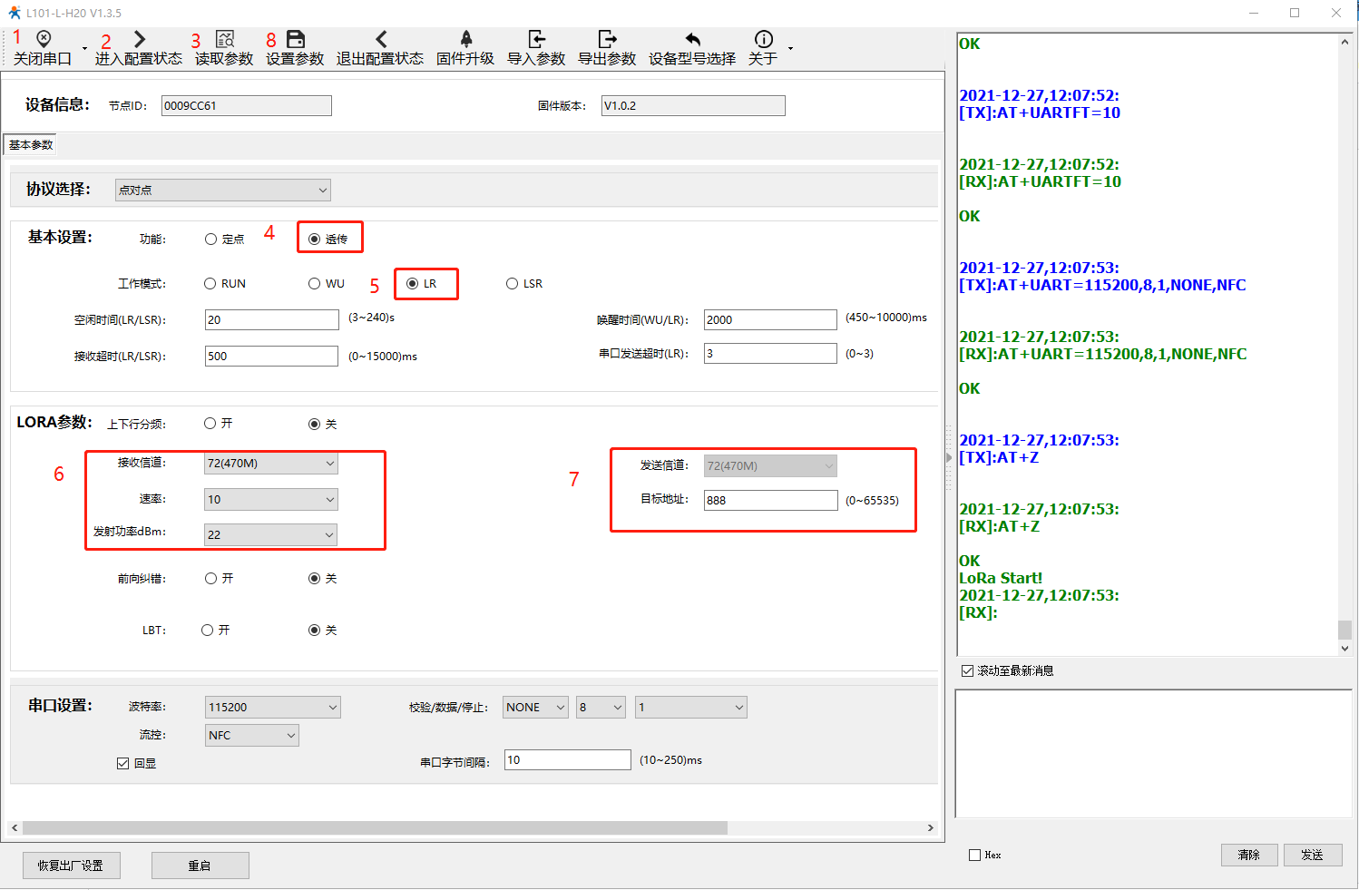Image resolution: width=1359 pixels, height=890 pixels.
Task: Toggle the 回显 echo checkbox
Action: coord(123,764)
